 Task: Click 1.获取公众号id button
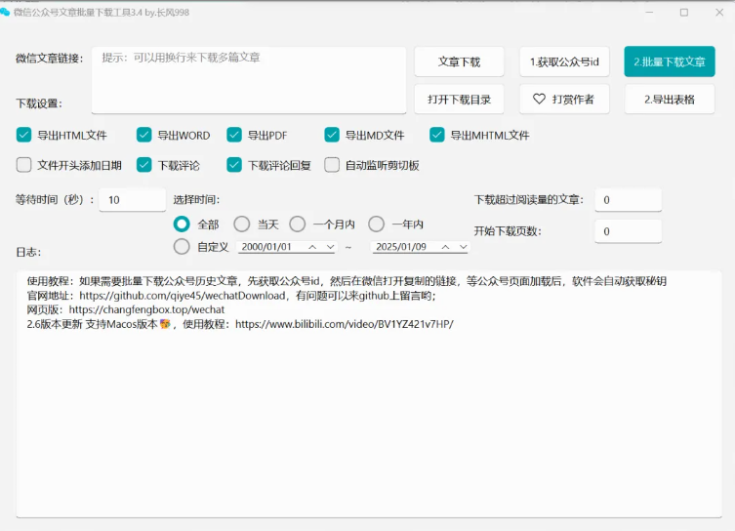pos(564,61)
